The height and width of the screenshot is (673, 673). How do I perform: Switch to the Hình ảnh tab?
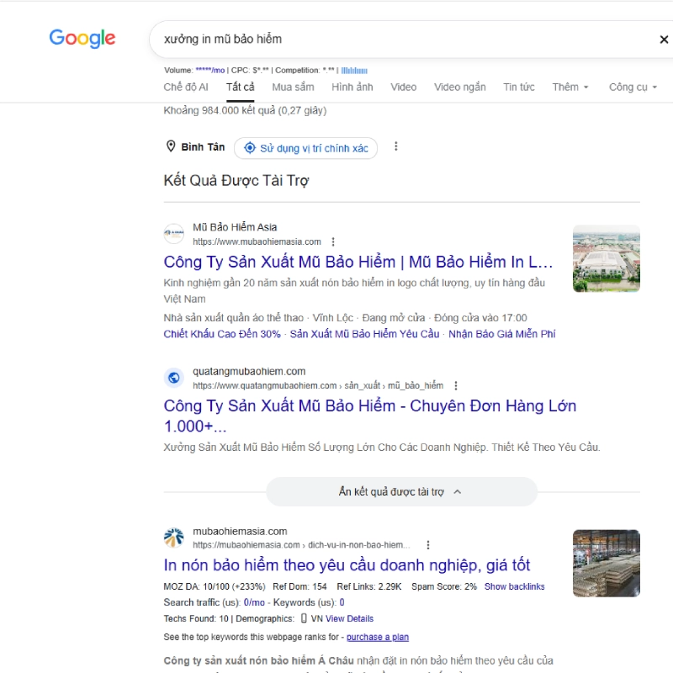(352, 87)
